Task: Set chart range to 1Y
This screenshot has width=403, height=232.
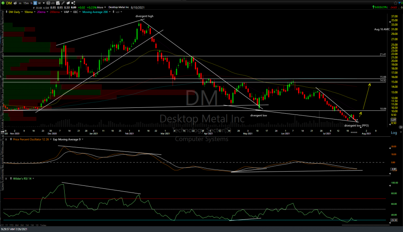Action: click(7, 225)
